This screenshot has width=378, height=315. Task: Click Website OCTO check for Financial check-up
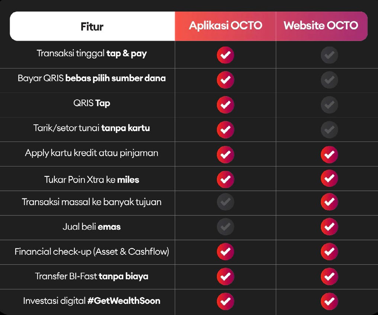click(329, 251)
